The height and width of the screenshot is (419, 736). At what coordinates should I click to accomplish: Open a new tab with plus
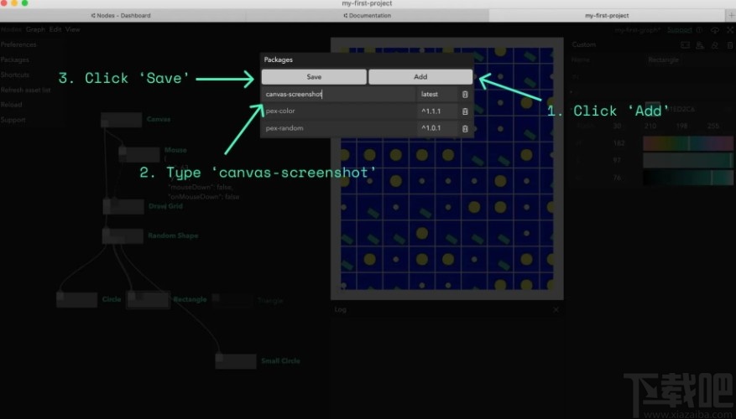pos(731,15)
